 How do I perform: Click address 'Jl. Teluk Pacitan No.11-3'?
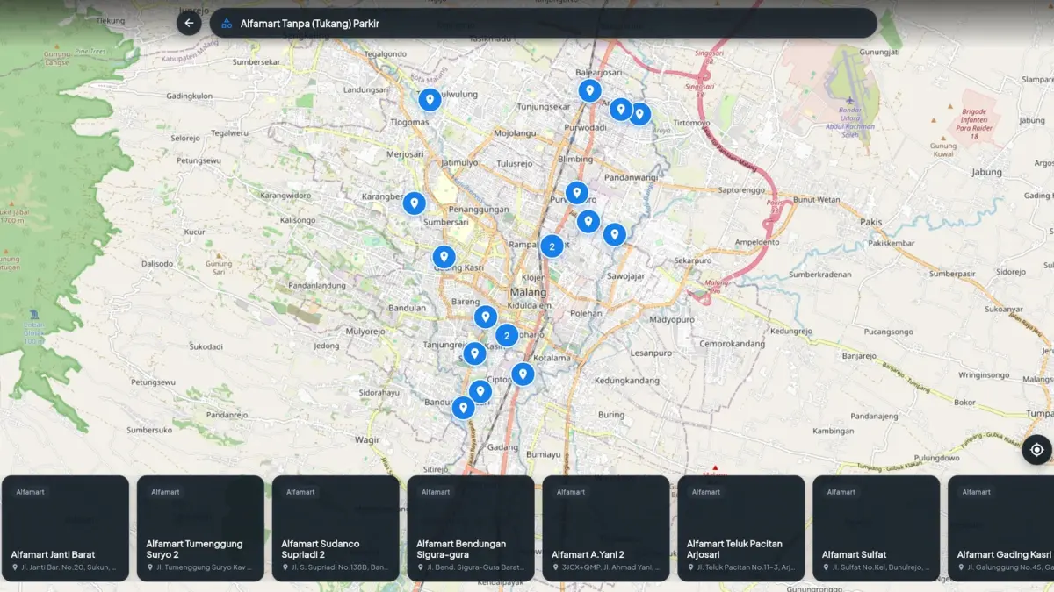click(x=746, y=567)
